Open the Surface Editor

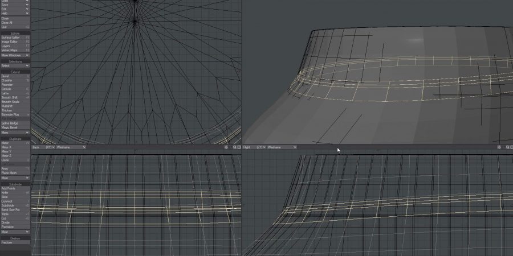[x=15, y=38]
